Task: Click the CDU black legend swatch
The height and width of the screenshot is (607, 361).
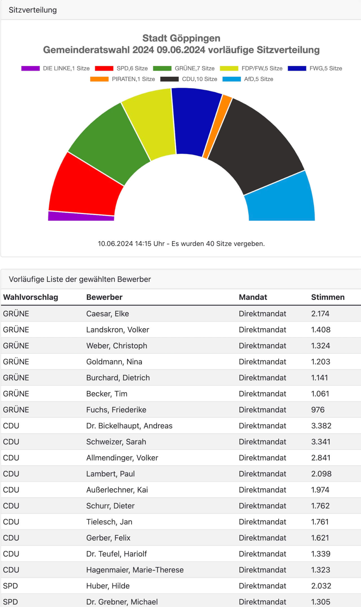Action: (170, 79)
